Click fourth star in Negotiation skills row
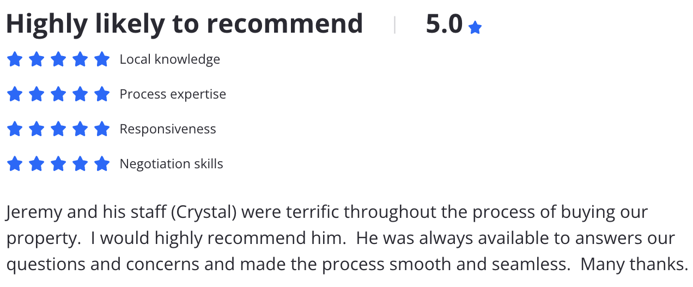The image size is (693, 287). click(x=80, y=164)
